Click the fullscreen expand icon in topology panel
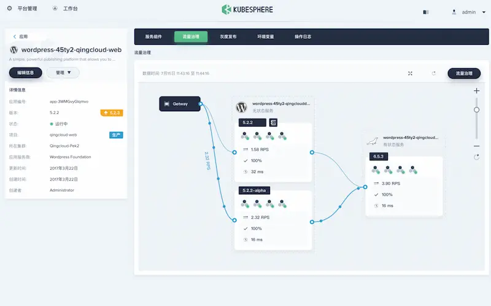The height and width of the screenshot is (306, 491). tap(410, 73)
